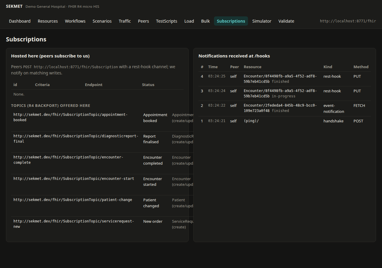Open the Scenarios tab

click(x=102, y=21)
